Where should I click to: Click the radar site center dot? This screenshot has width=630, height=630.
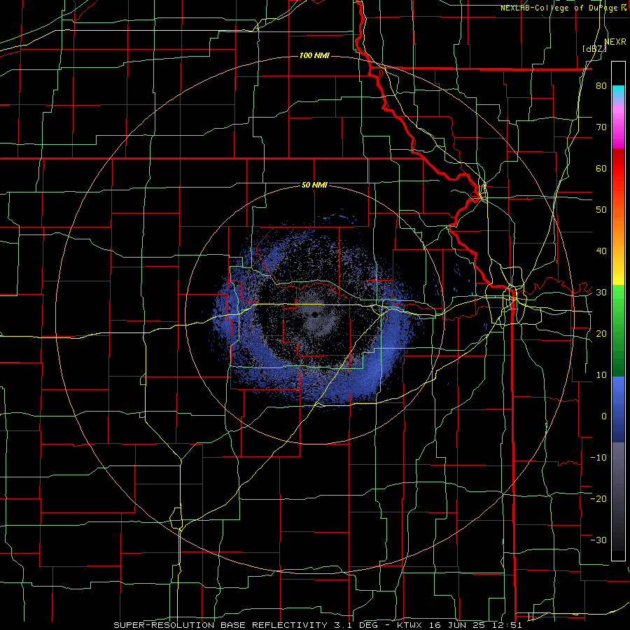[314, 315]
